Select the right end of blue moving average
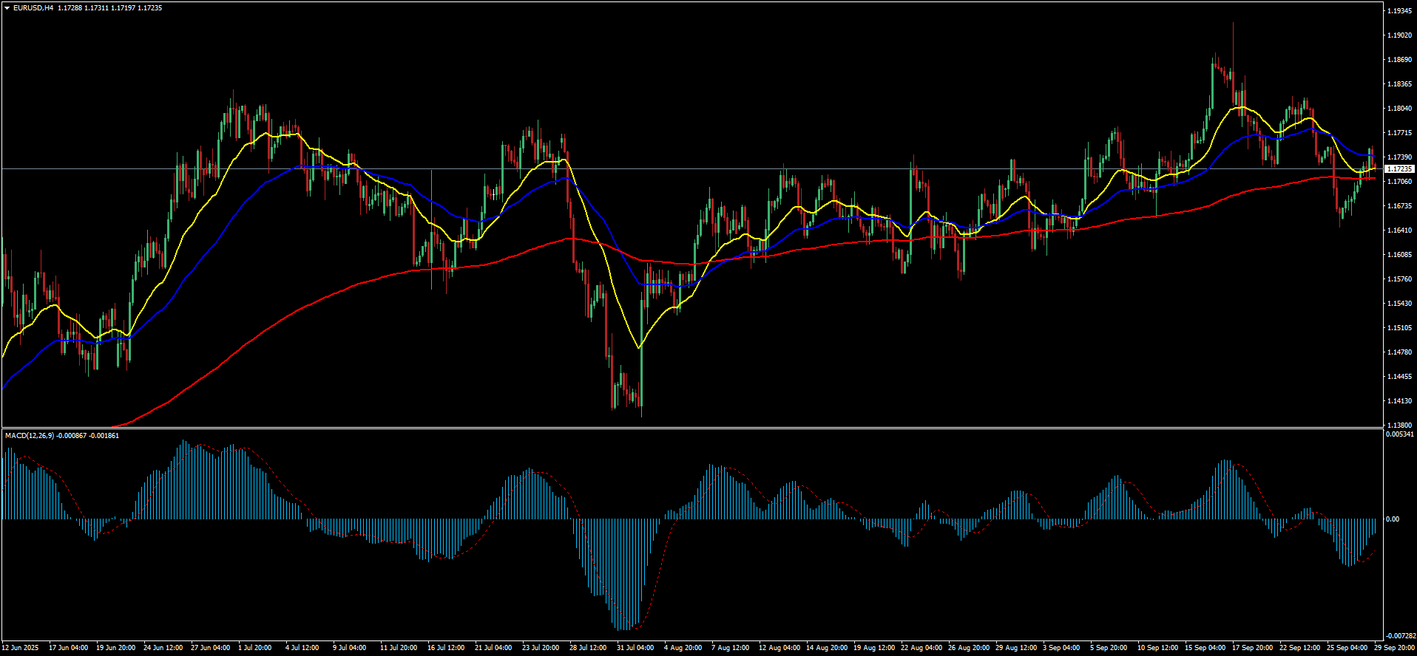Screen dimensions: 1417x656 coord(1376,157)
